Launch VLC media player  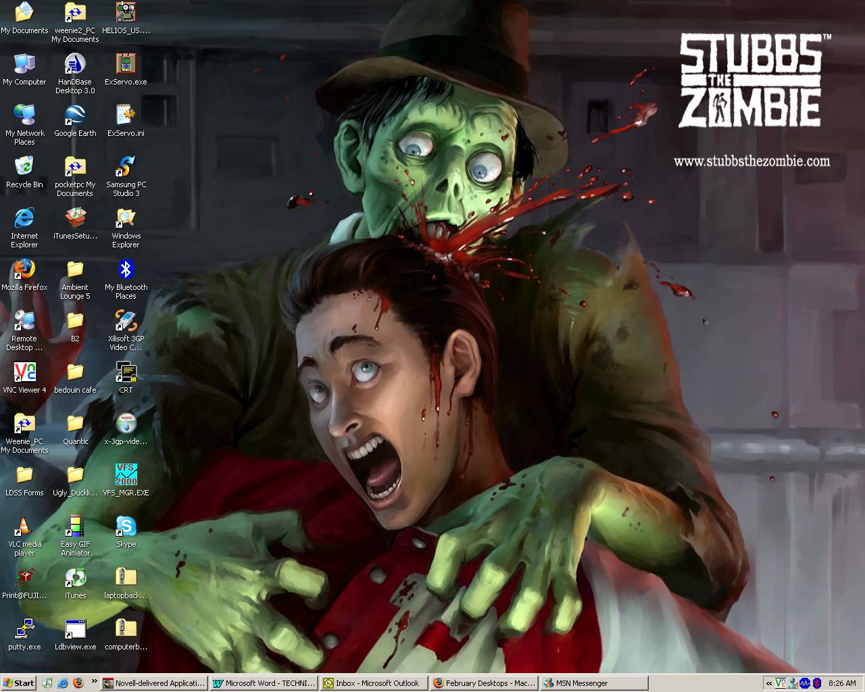(x=24, y=536)
